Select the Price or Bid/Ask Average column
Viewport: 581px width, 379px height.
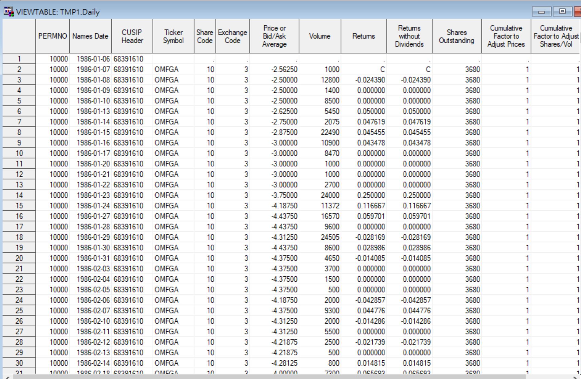click(274, 36)
